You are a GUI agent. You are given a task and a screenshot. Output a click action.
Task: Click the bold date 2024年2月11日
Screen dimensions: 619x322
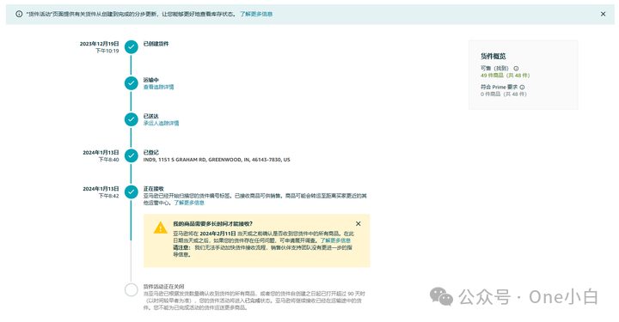tap(218, 234)
